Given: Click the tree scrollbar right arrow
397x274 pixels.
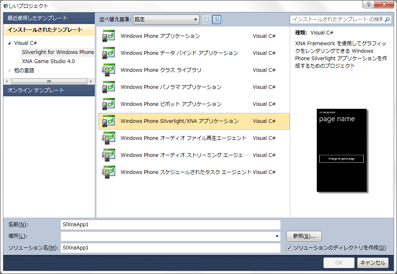Looking at the screenshot, I should pos(91,81).
